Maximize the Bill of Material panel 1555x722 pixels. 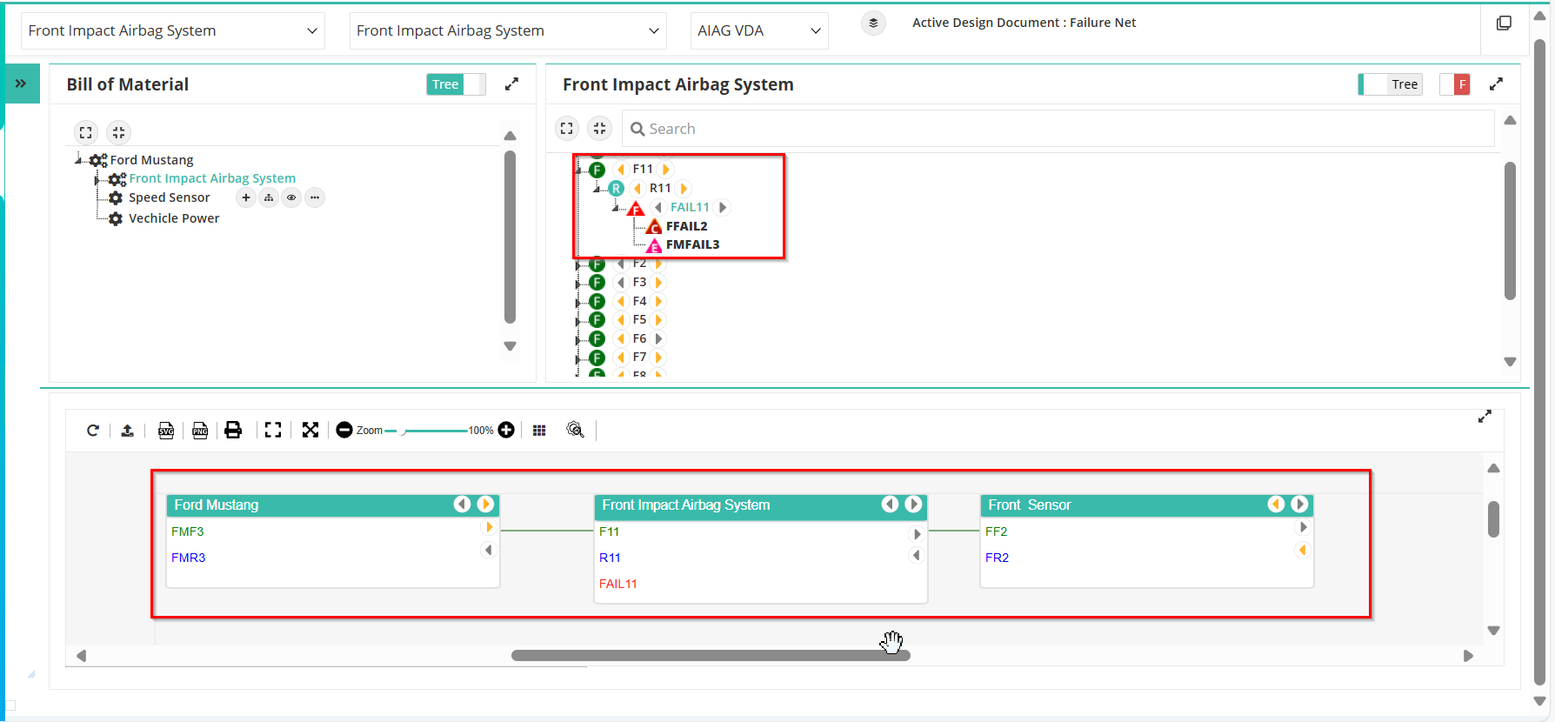511,84
